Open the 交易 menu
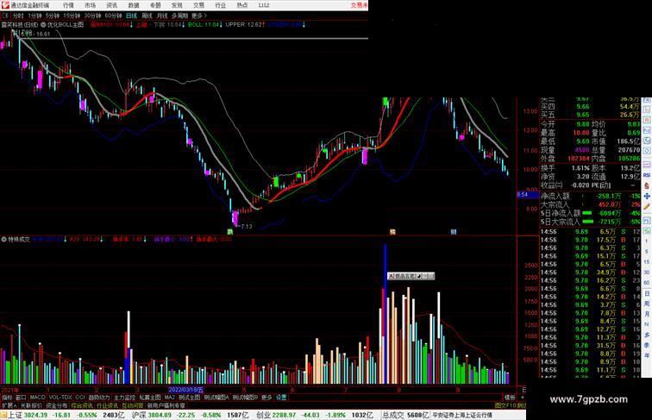 198,5
